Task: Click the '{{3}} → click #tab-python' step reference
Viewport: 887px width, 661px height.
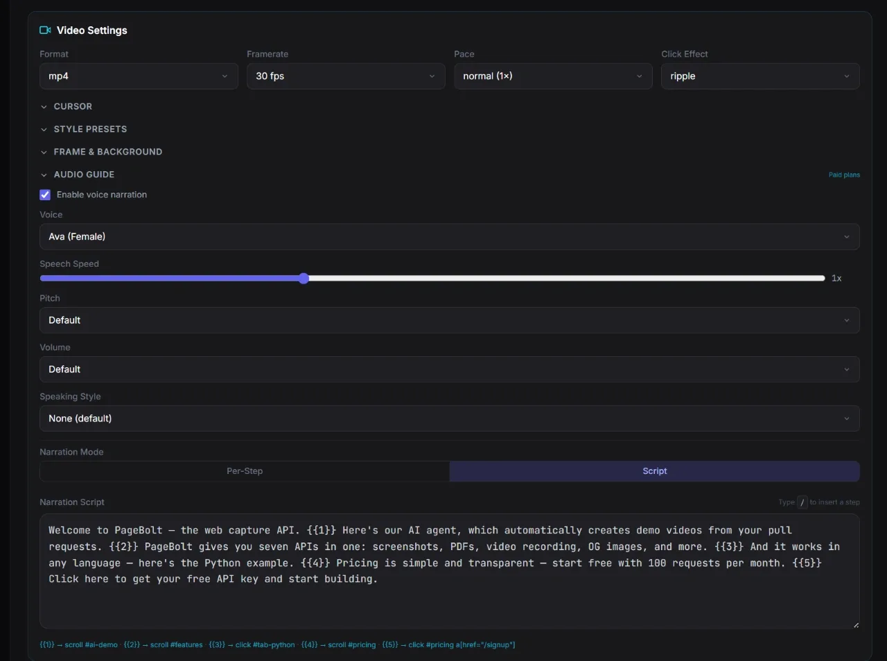Action: tap(252, 645)
